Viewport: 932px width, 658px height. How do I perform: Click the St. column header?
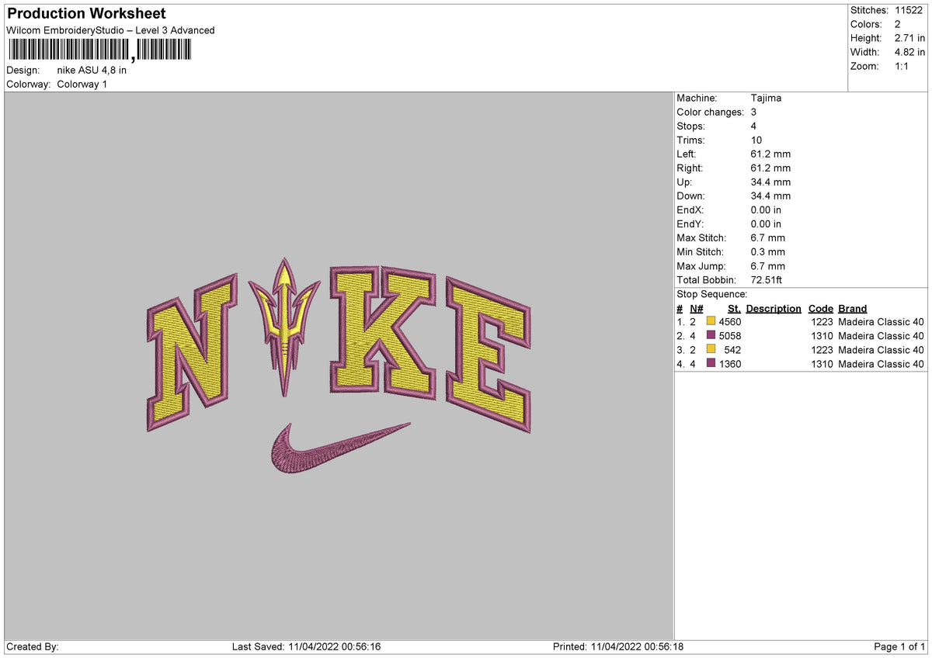point(735,308)
